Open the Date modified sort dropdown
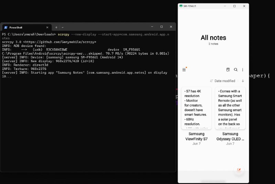The width and height of the screenshot is (275, 184). tap(222, 81)
